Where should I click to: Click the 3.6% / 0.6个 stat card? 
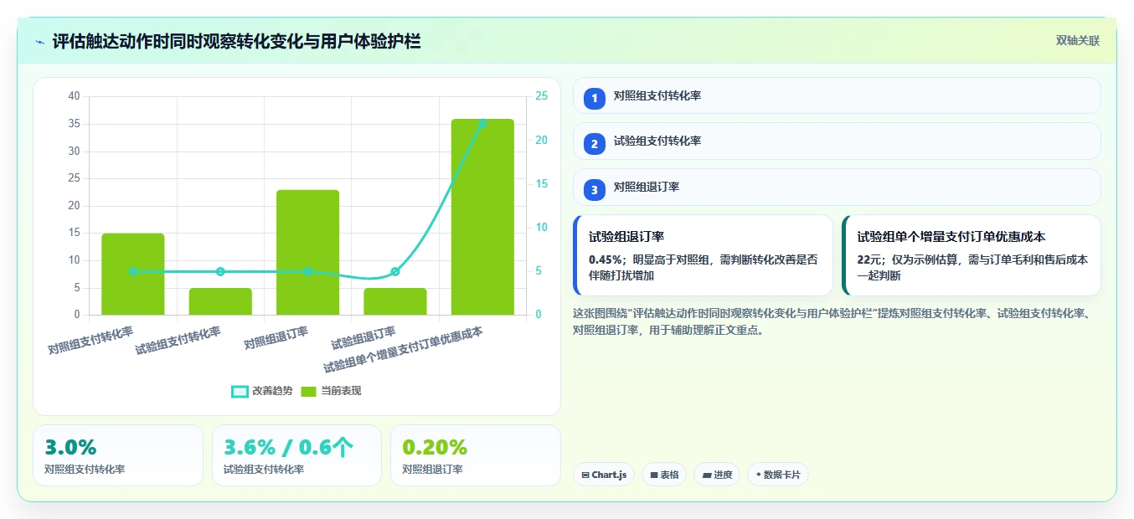(x=296, y=455)
